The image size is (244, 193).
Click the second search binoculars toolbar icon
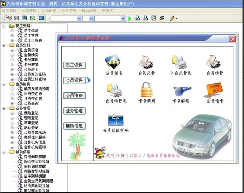coord(146,18)
